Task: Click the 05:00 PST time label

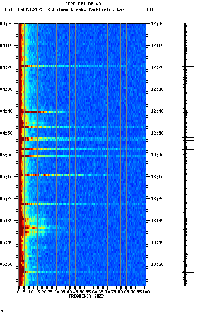Action: point(6,155)
